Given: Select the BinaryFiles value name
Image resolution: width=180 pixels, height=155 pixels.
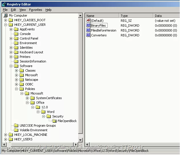Looking at the screenshot, I should [98, 25].
